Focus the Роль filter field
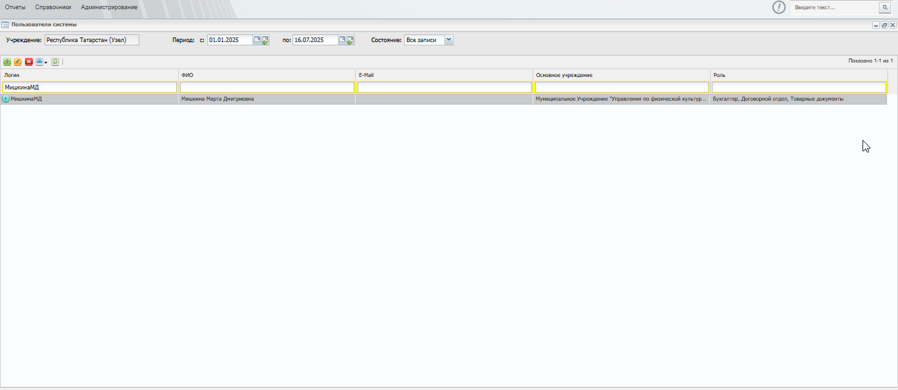 [x=799, y=87]
